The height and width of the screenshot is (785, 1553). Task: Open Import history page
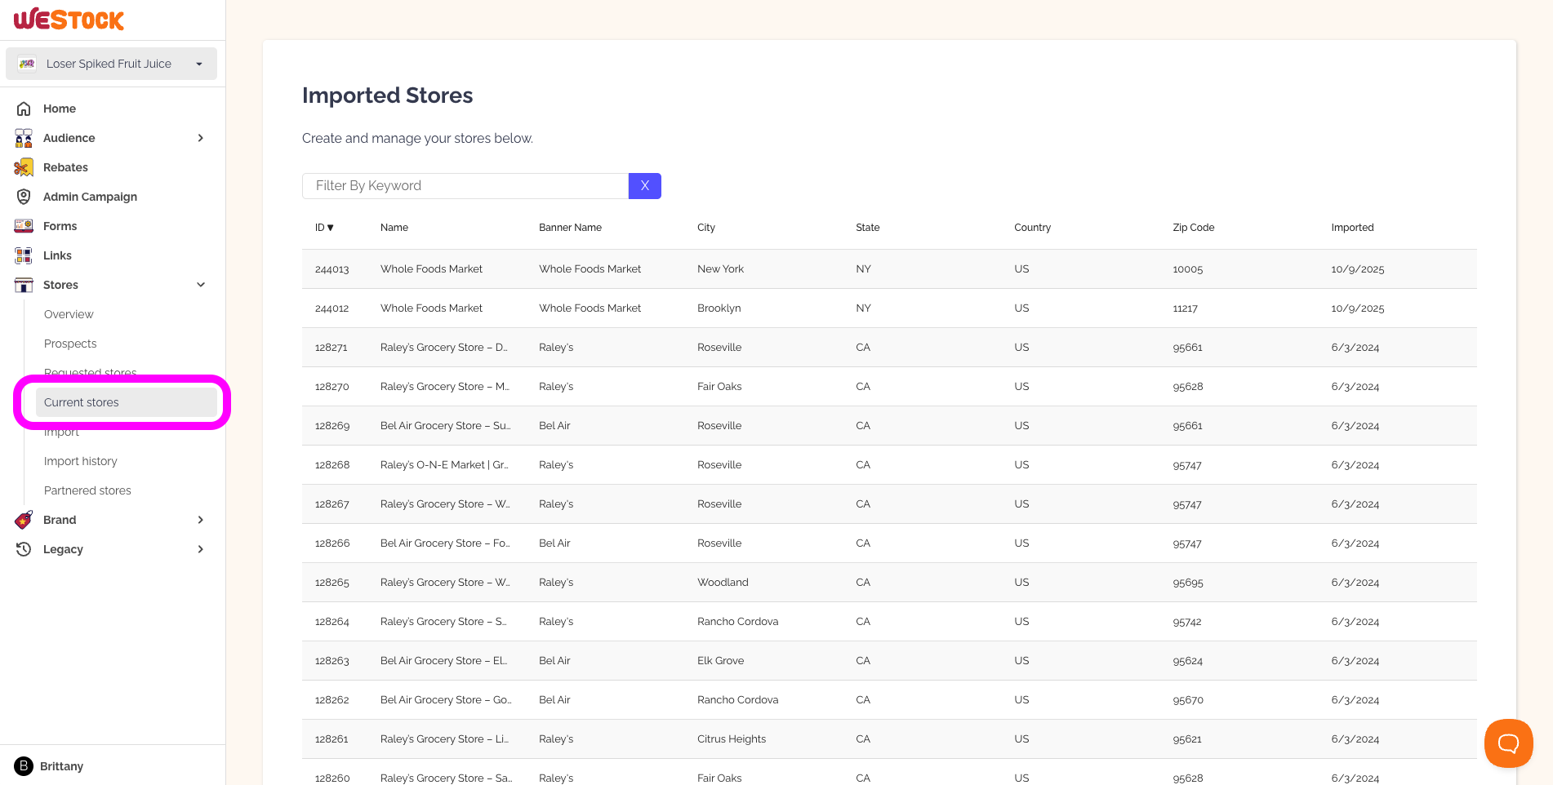tap(81, 461)
